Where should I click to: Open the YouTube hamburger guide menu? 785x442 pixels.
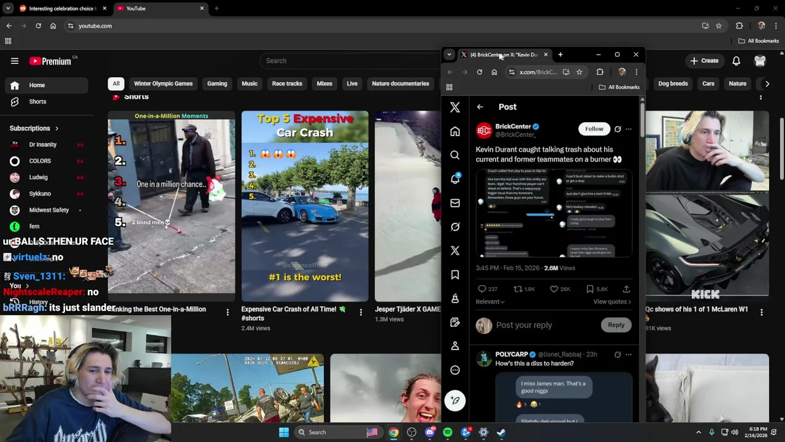15,61
